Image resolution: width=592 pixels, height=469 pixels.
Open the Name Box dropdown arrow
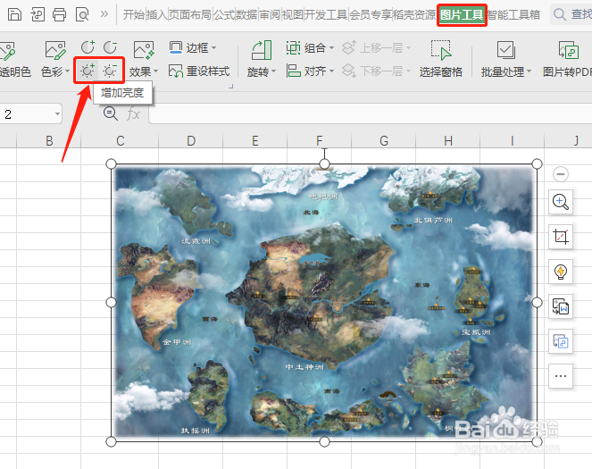coord(57,113)
